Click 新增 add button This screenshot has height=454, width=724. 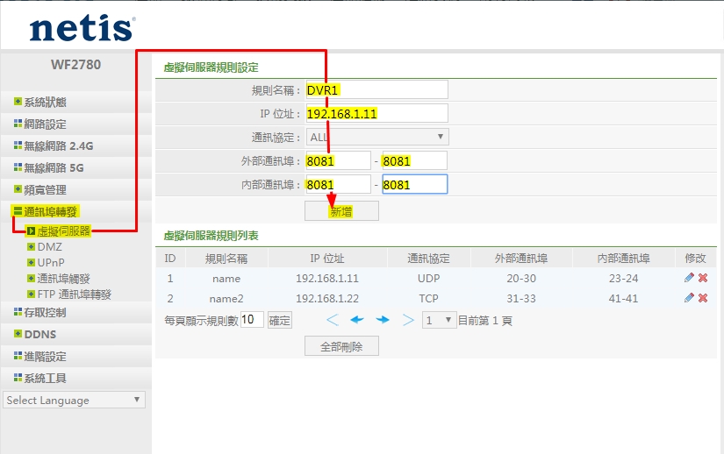coord(341,211)
